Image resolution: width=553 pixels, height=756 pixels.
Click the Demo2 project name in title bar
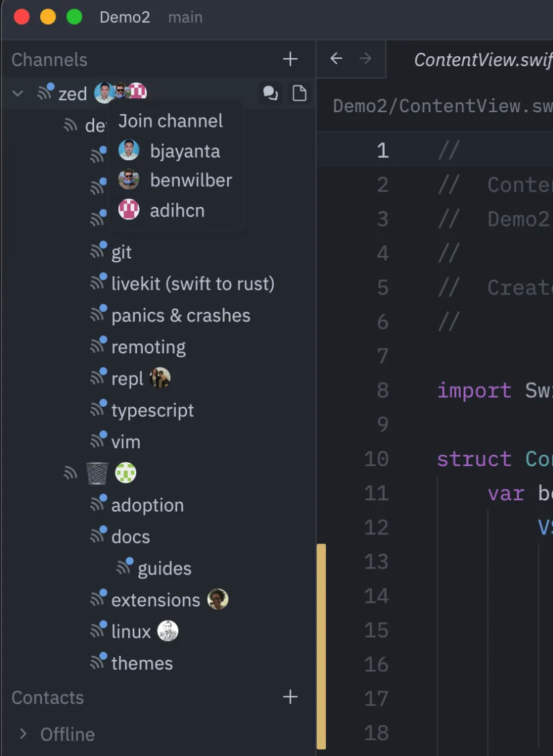pyautogui.click(x=124, y=17)
